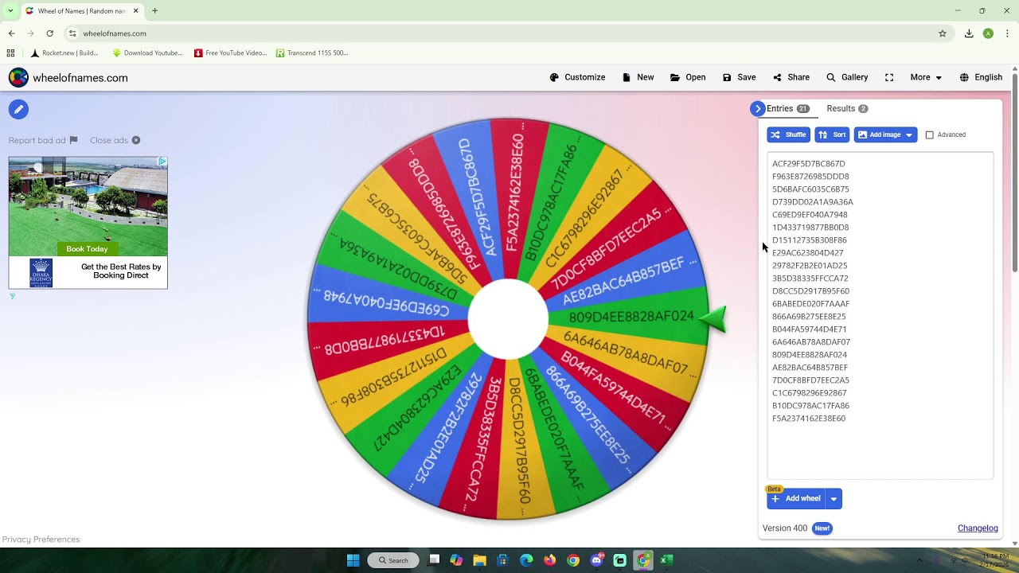Open the tab search dropdown arrow
This screenshot has width=1019, height=573.
coord(10,11)
